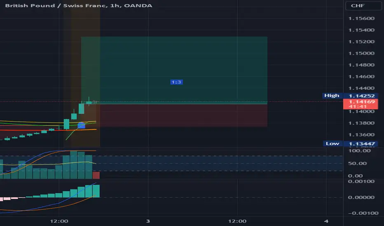
Task: Click the 1.14800 price axis label
Action: point(361,65)
